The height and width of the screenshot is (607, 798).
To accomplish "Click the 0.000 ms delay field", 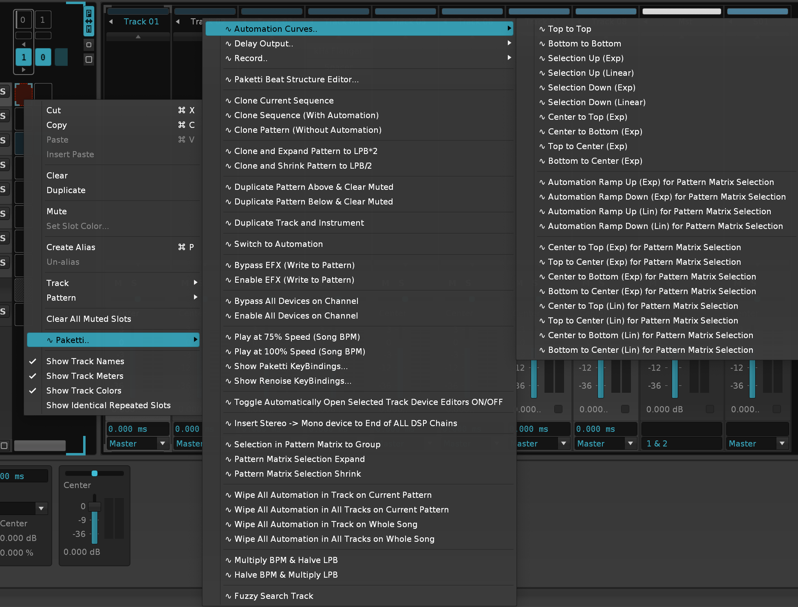I will (x=137, y=429).
